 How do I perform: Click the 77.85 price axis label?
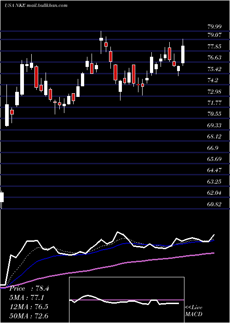click(215, 47)
